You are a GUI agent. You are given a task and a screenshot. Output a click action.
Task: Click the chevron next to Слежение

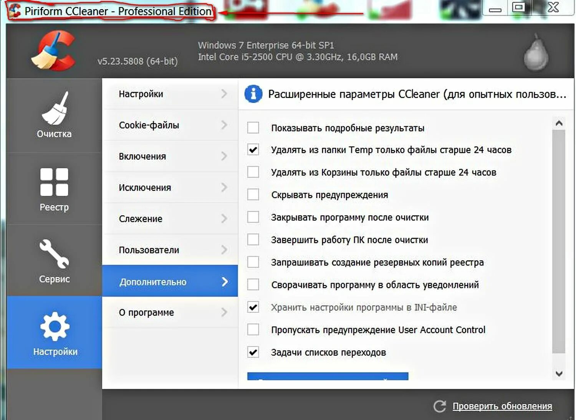tap(224, 218)
